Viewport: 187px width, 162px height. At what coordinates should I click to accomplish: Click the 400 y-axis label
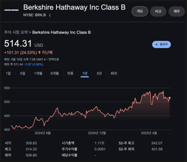pyautogui.click(x=7, y=130)
